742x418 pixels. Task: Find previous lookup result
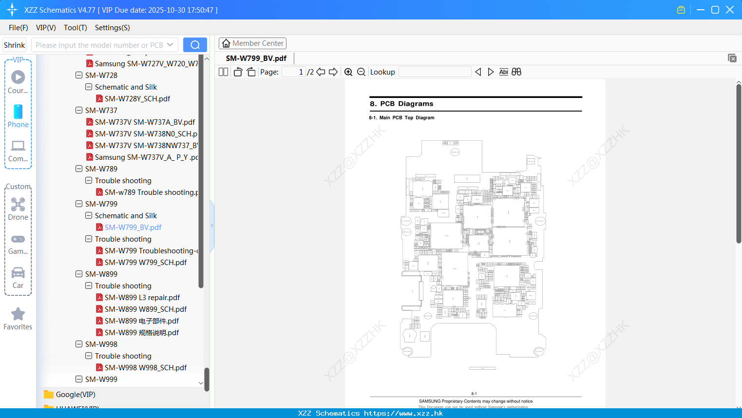pos(478,72)
